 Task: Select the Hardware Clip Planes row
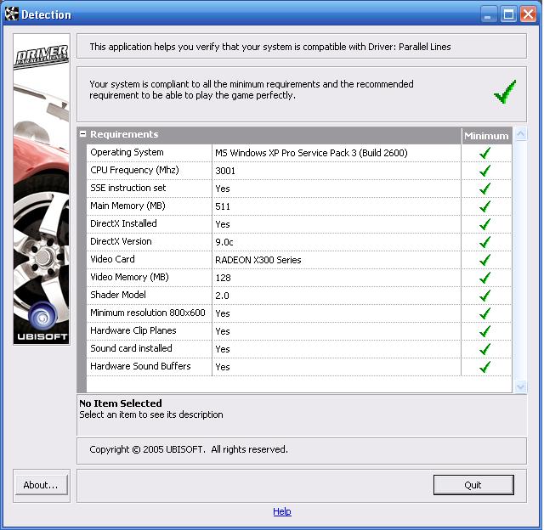point(299,331)
